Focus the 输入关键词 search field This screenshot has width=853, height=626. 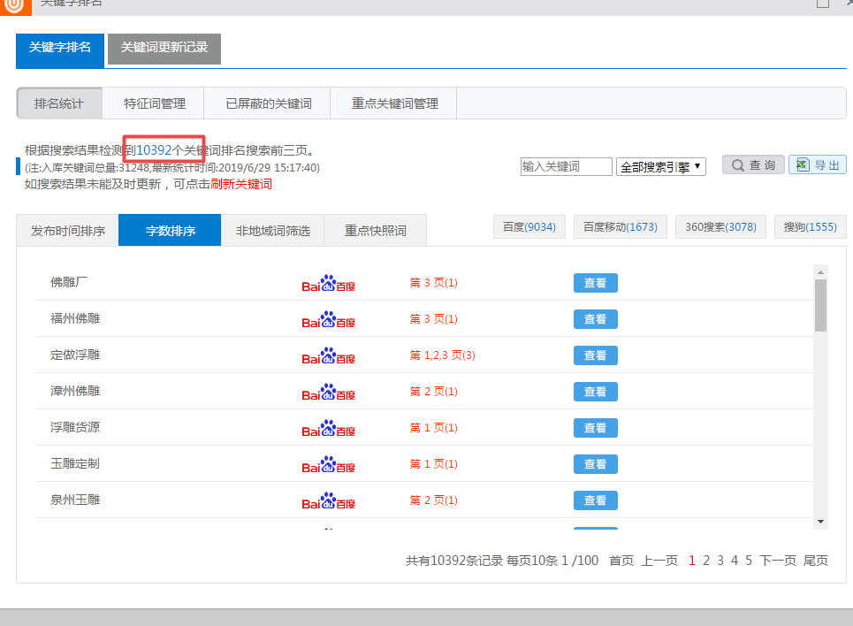click(x=567, y=166)
